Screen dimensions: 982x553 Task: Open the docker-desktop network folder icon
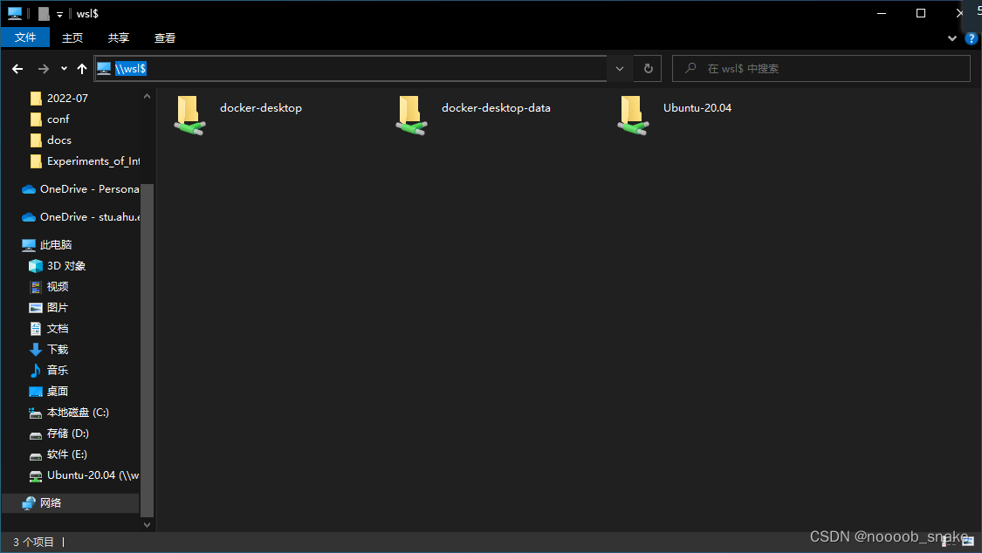189,115
